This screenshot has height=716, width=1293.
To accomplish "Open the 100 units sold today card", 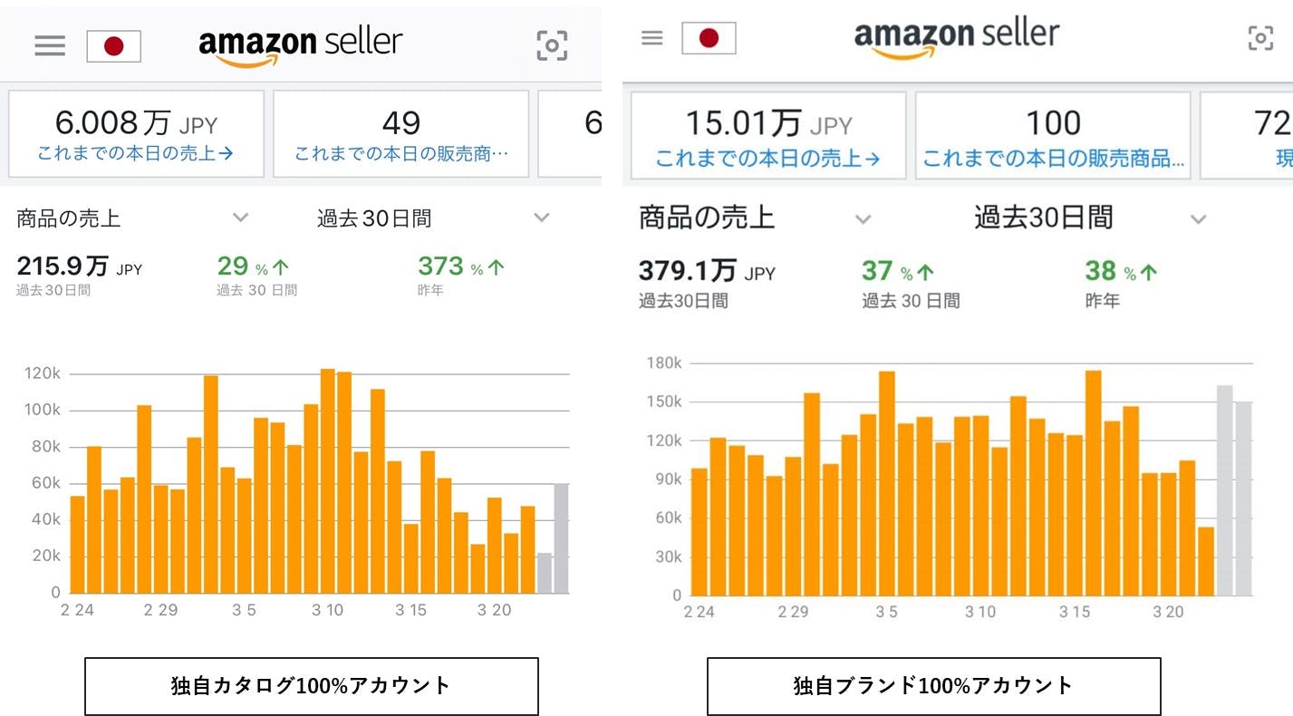I will pyautogui.click(x=1053, y=136).
